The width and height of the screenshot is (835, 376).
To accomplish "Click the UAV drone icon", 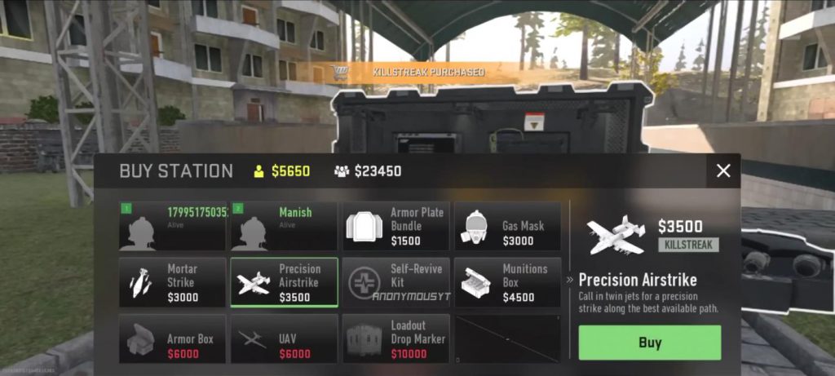I will (x=252, y=339).
